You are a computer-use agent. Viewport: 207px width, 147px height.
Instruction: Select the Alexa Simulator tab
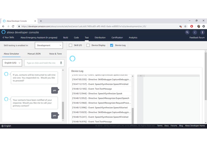click(11, 54)
